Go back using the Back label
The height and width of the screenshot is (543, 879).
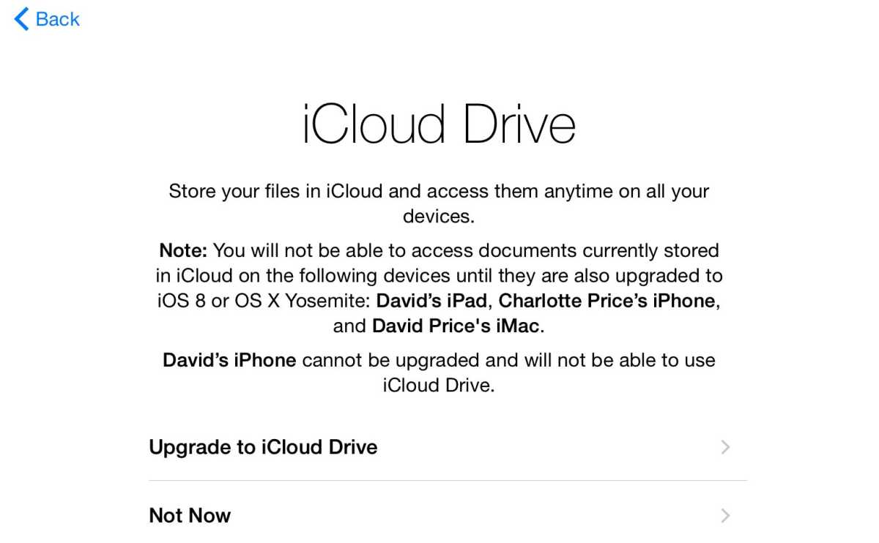(57, 19)
